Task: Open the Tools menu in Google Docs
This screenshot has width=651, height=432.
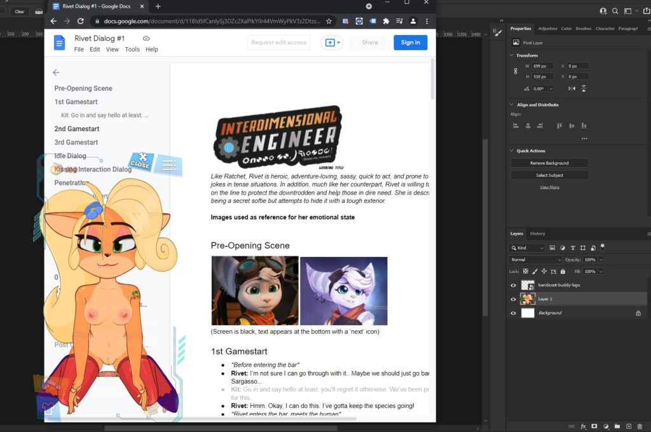Action: coord(132,50)
